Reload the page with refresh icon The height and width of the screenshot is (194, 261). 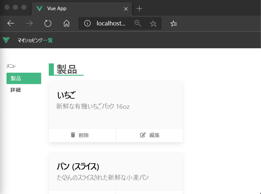pos(48,24)
